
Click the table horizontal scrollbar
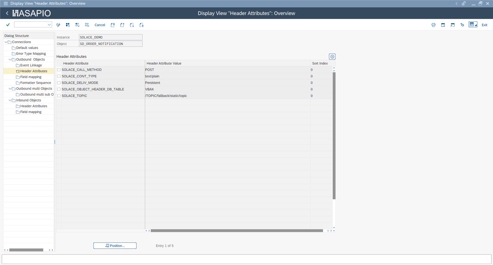(x=237, y=231)
